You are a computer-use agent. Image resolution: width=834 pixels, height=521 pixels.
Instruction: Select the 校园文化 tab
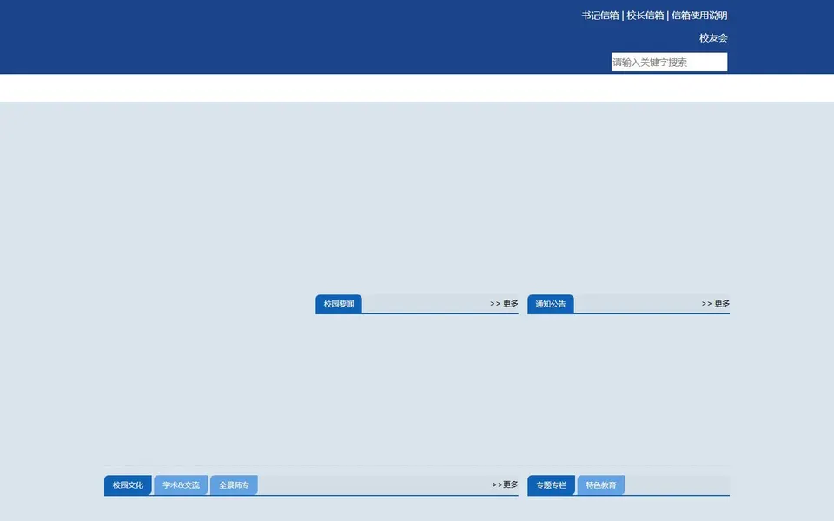coord(129,485)
